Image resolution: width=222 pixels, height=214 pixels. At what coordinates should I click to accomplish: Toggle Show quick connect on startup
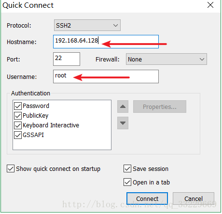click(x=11, y=168)
